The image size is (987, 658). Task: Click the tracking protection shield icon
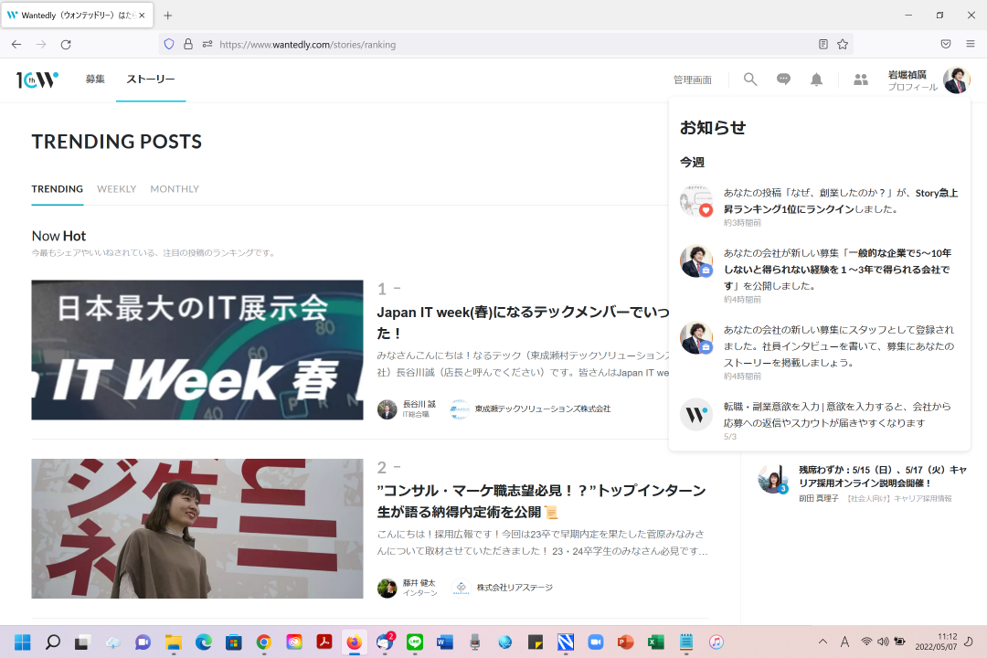pyautogui.click(x=167, y=43)
